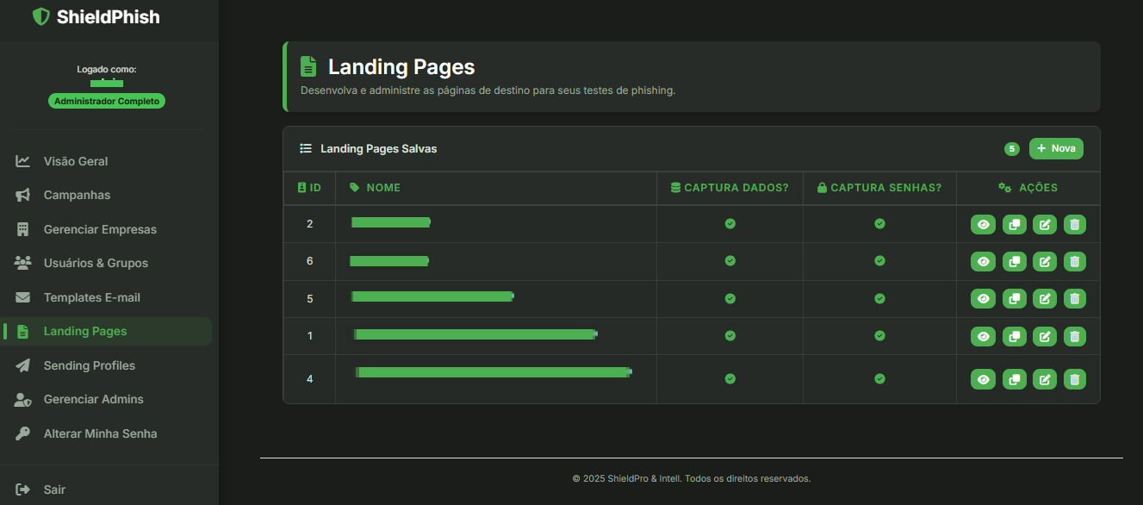This screenshot has height=505, width=1143.
Task: Delete landing page ID 1 via trash icon
Action: (x=1074, y=336)
